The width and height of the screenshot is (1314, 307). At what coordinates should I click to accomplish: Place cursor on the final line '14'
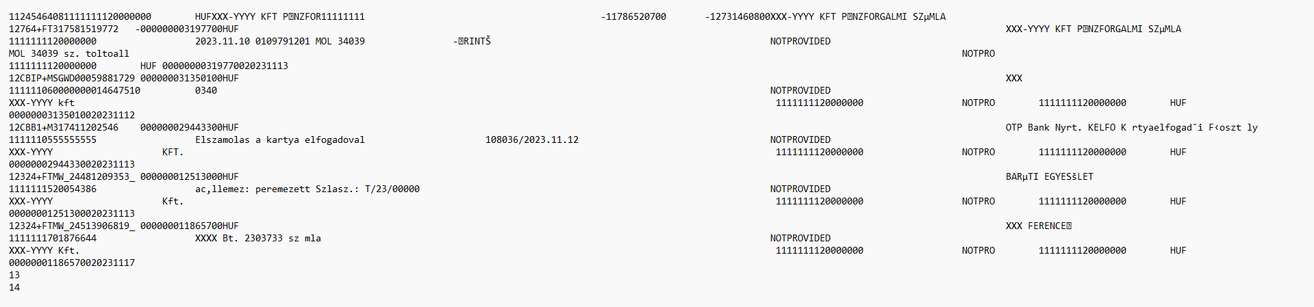(14, 287)
